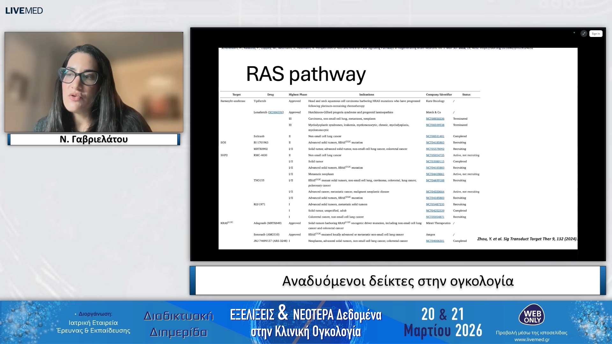Open trial link NCT04330664

(435, 192)
